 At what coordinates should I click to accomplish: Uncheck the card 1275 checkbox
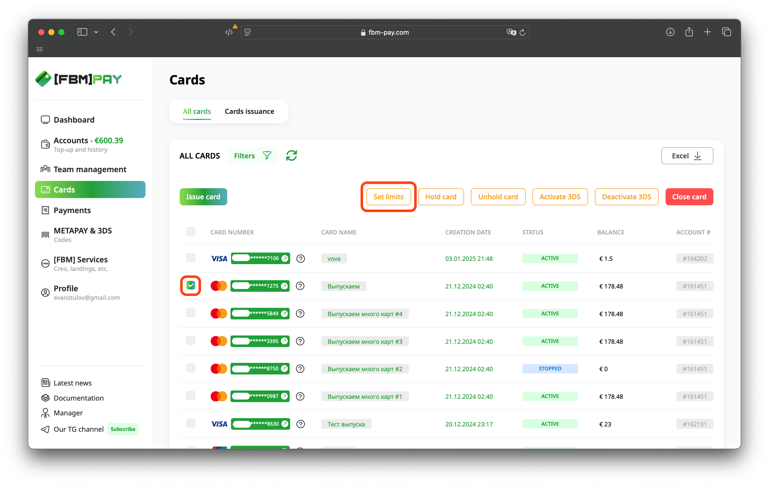[x=191, y=286]
